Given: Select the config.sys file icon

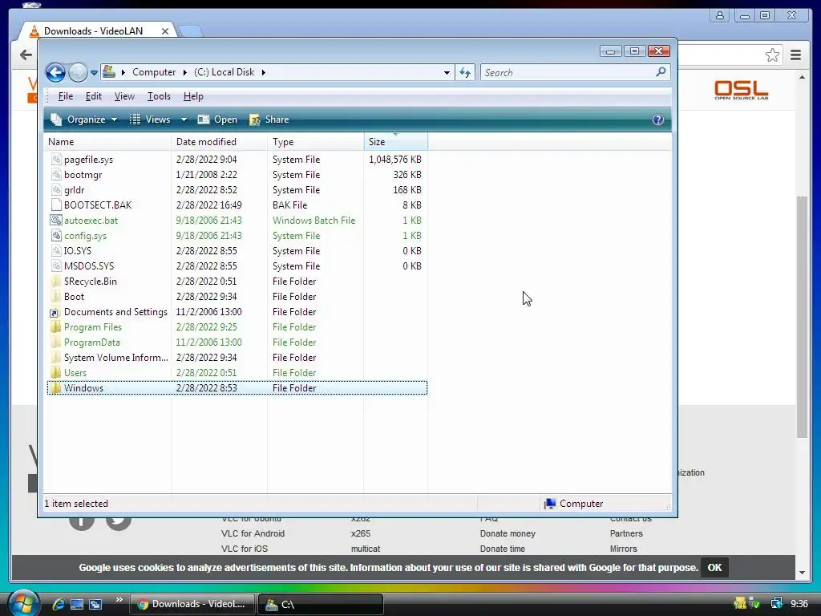Looking at the screenshot, I should click(56, 235).
